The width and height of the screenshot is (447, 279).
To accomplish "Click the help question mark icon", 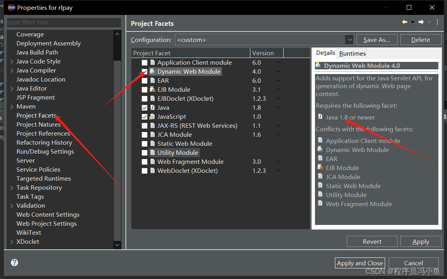I will (x=14, y=263).
